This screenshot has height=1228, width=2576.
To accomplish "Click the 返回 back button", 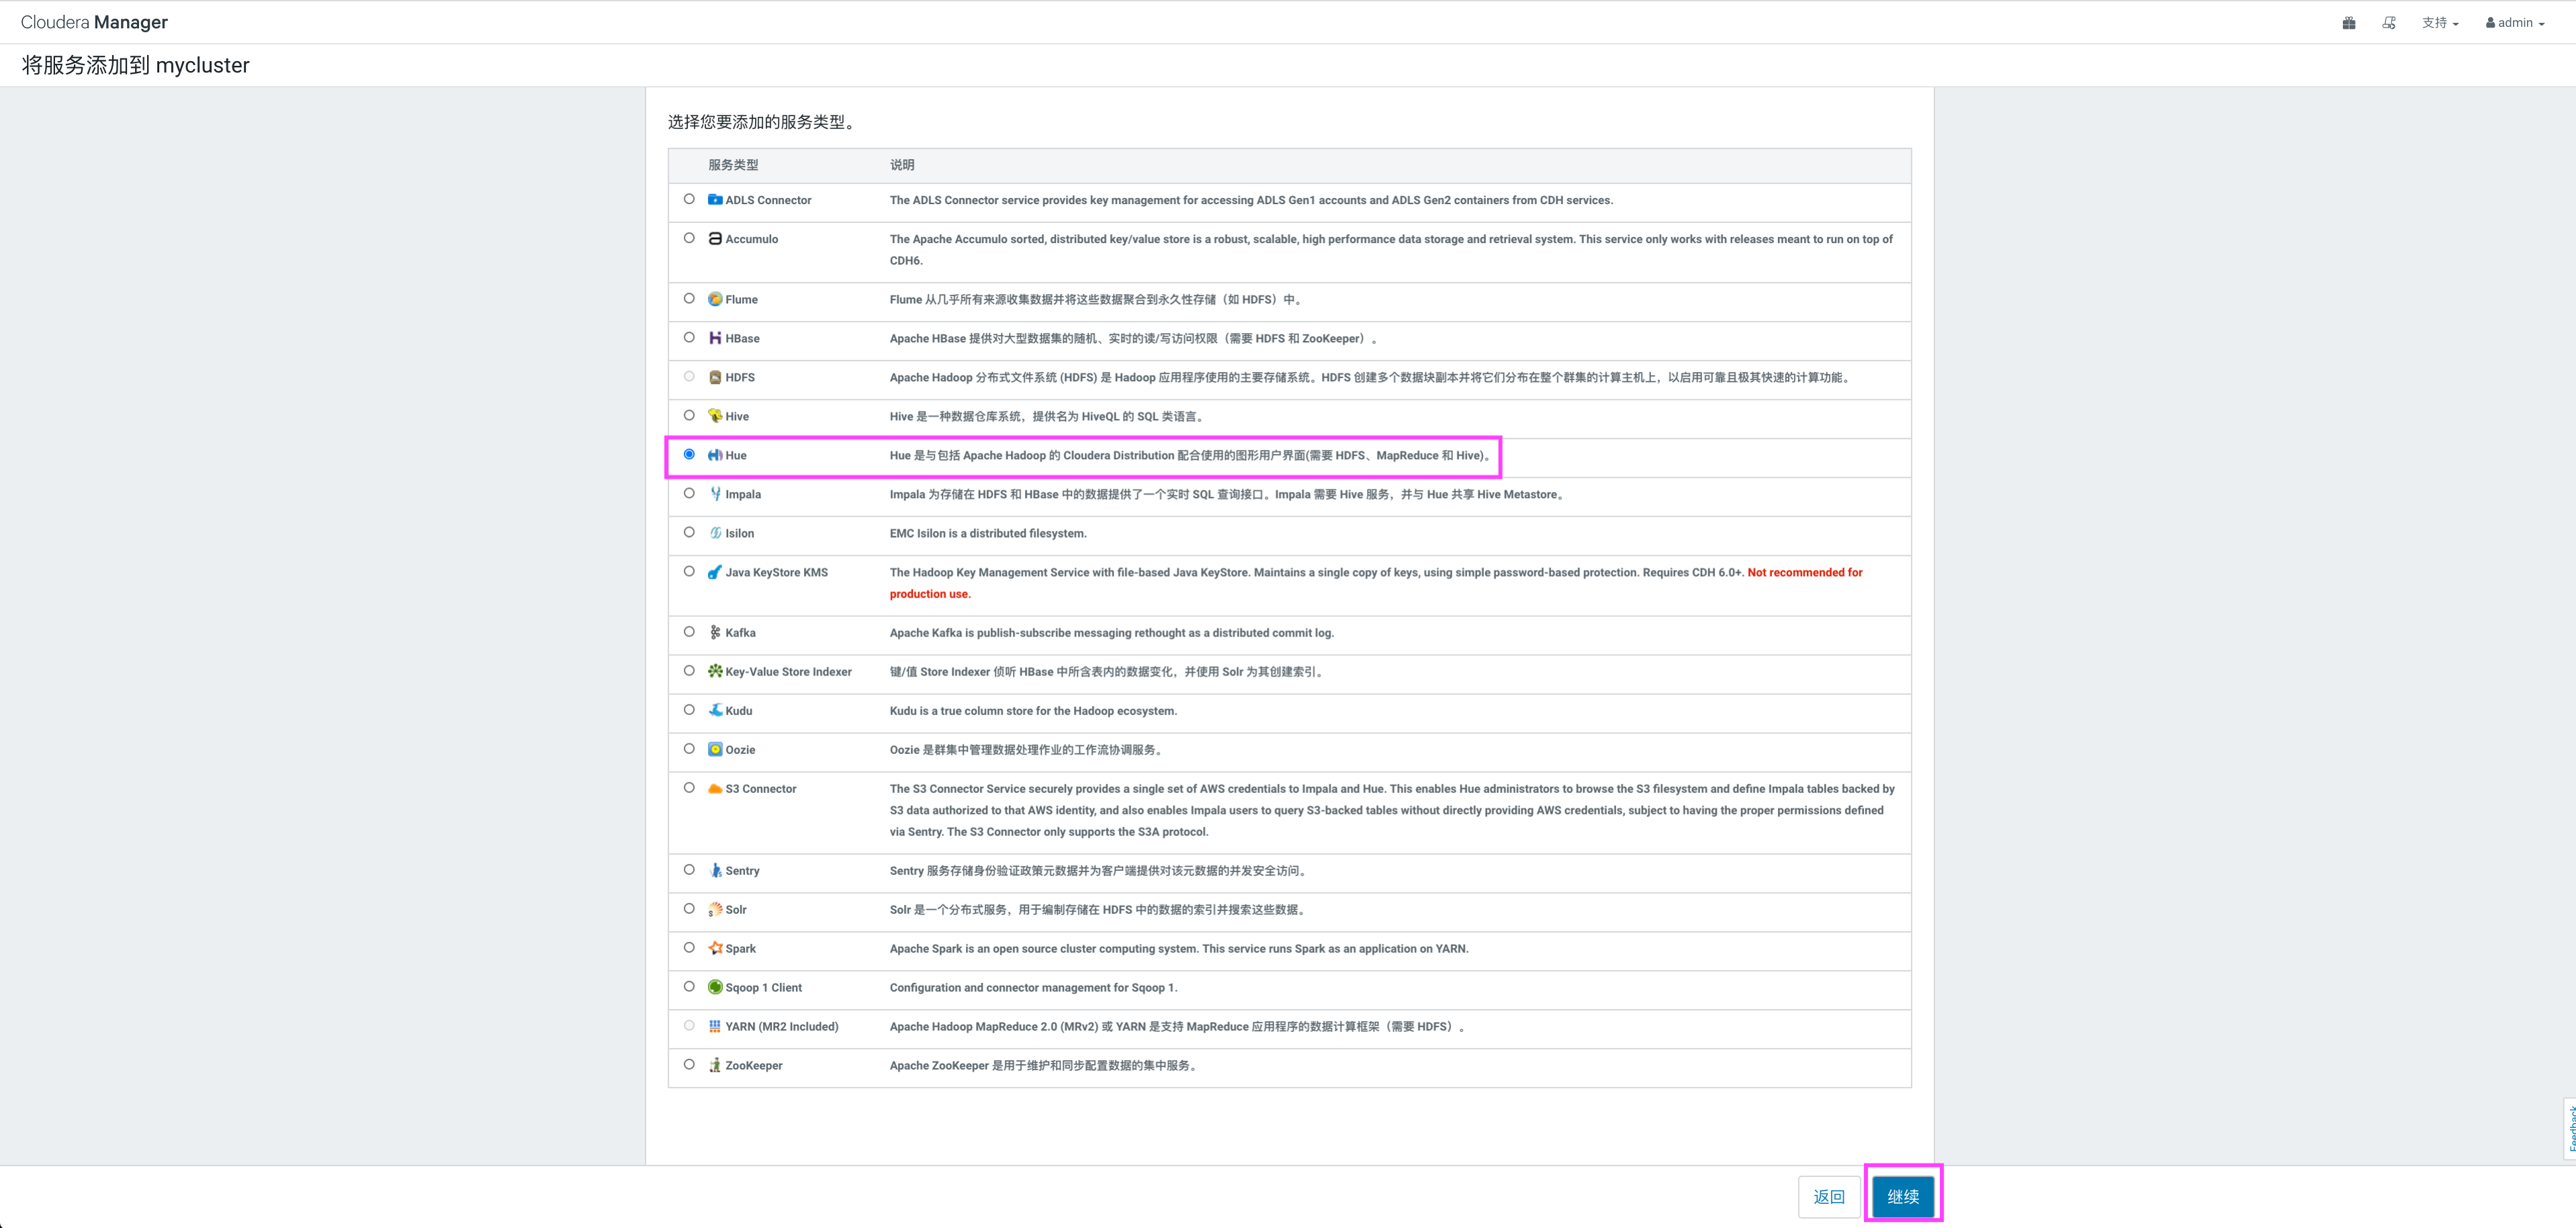I will [1828, 1196].
